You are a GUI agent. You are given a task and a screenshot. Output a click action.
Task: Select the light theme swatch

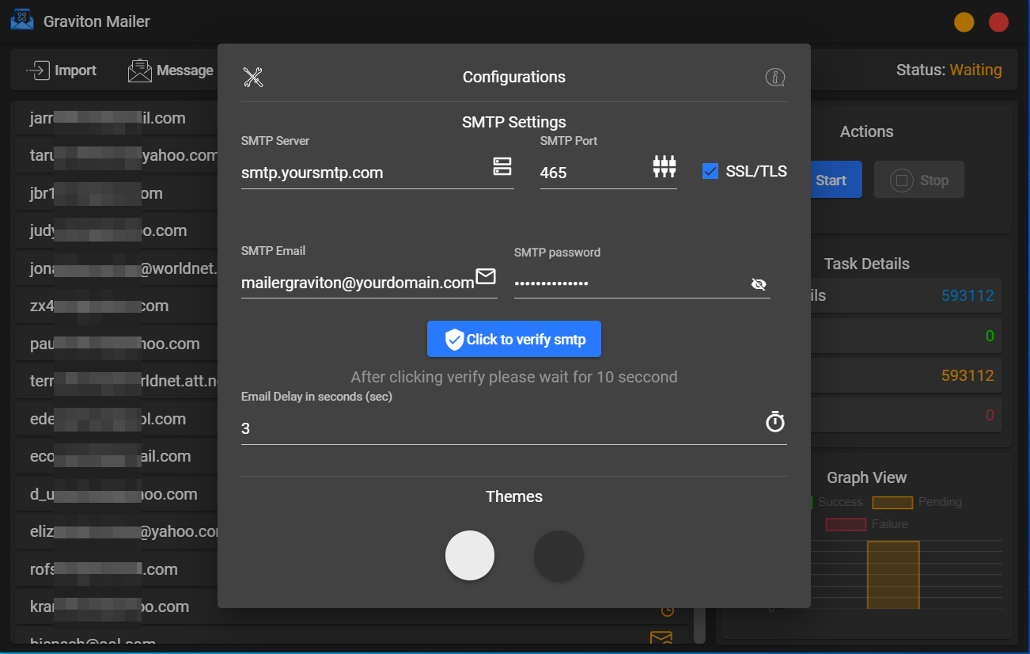(470, 555)
